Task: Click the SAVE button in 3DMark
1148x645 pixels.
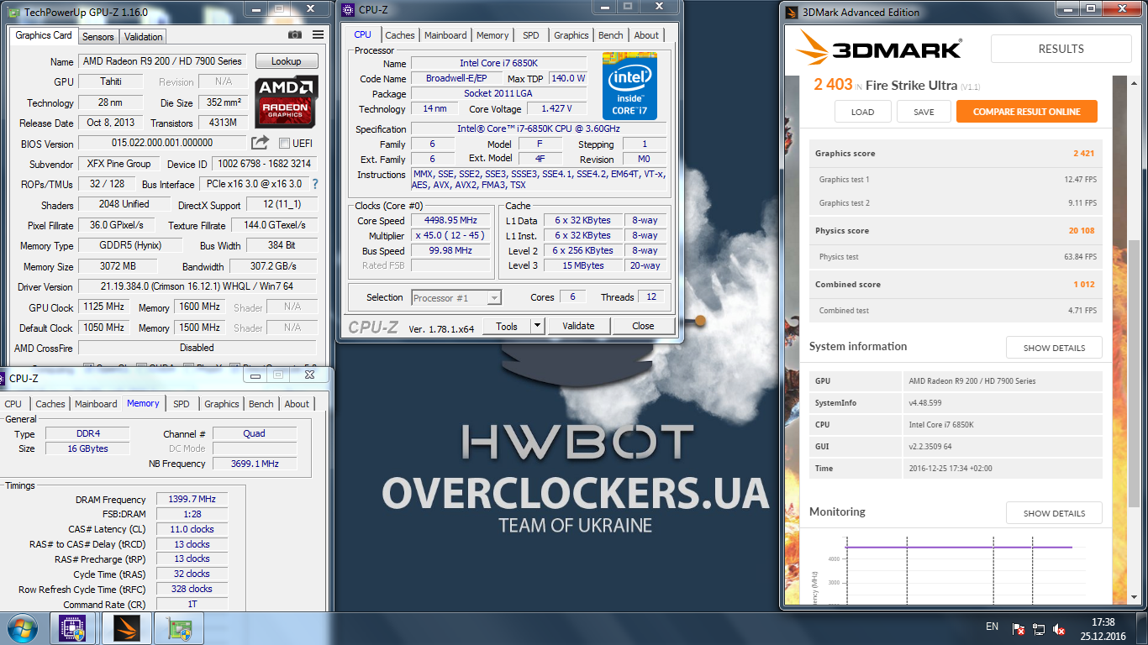Action: click(x=924, y=112)
